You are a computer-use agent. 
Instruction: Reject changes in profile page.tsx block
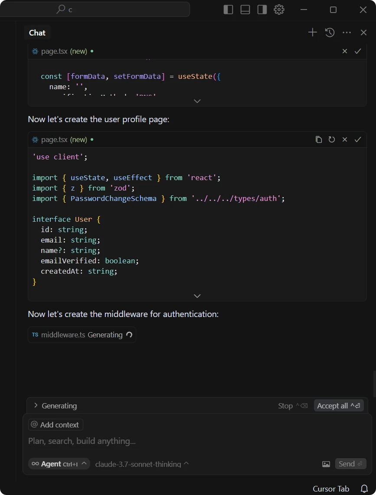click(345, 139)
